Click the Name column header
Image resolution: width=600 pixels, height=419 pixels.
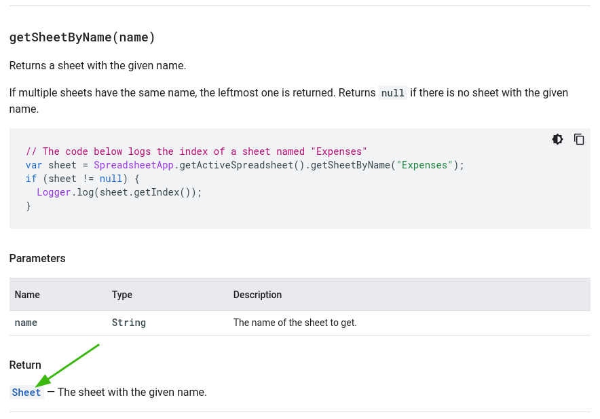27,295
